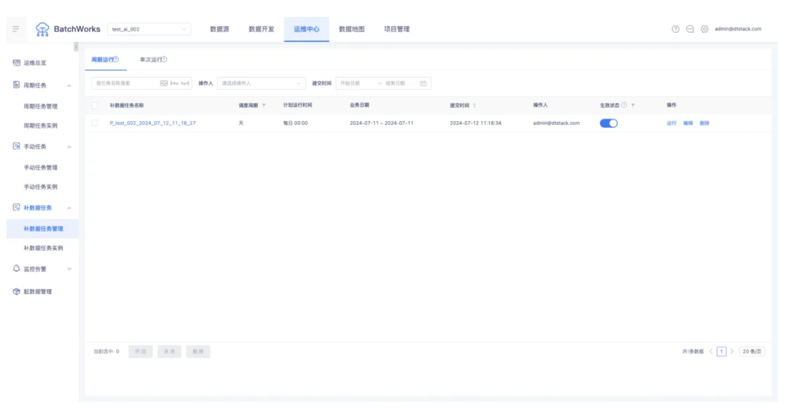Select page 1 in pagination

(x=722, y=351)
